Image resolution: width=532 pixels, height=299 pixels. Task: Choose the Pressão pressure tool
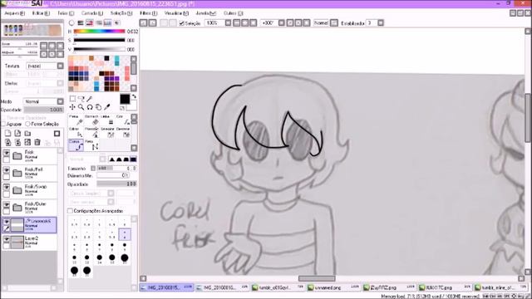(x=91, y=133)
